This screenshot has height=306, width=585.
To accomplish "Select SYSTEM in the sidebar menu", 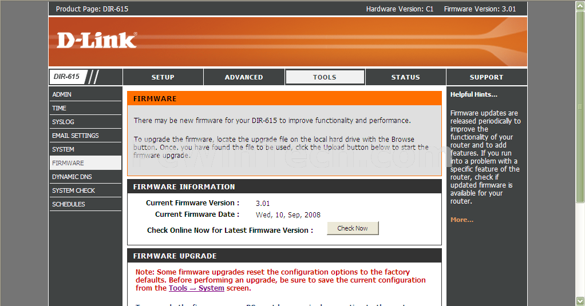I will pyautogui.click(x=85, y=149).
